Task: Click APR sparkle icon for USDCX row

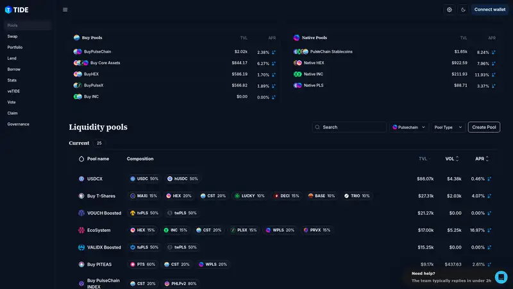Action: pyautogui.click(x=489, y=179)
